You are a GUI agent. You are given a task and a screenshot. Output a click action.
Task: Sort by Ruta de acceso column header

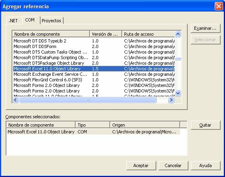(x=148, y=34)
